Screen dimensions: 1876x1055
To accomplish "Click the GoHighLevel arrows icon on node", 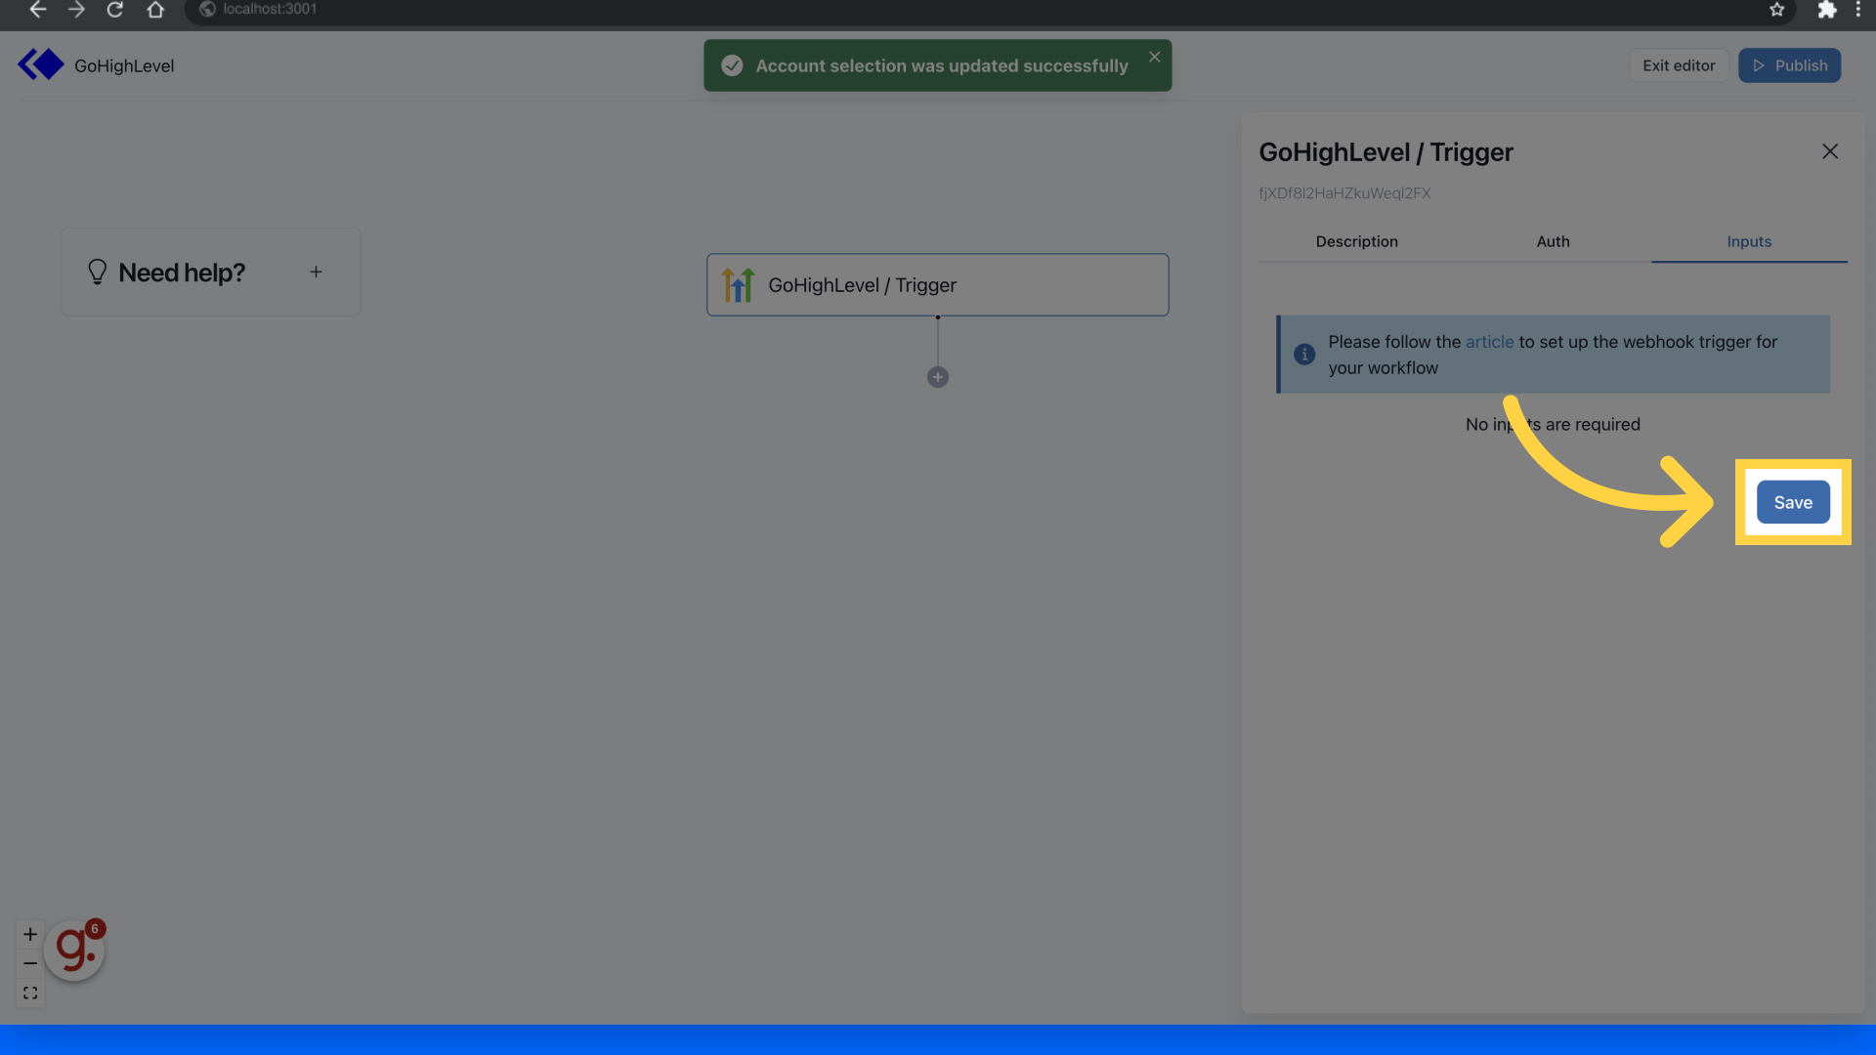I will click(x=738, y=284).
